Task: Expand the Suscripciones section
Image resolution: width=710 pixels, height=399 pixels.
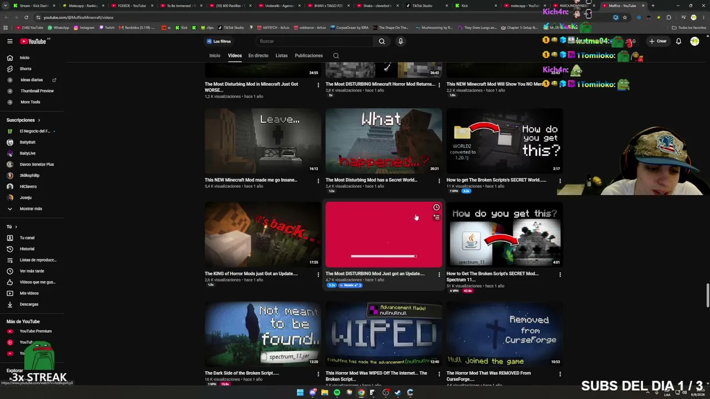Action: [x=23, y=120]
